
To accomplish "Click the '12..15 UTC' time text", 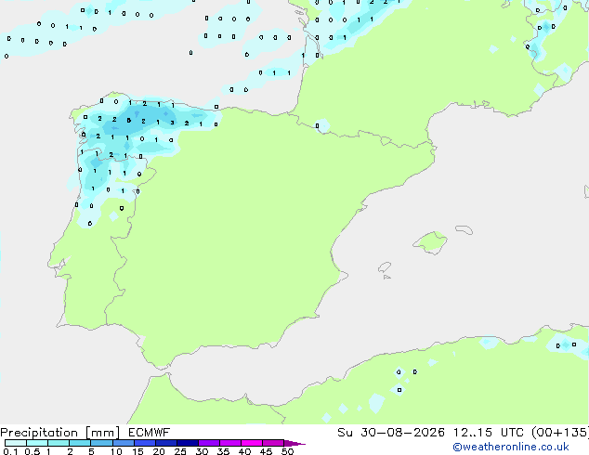I will 491,433.
